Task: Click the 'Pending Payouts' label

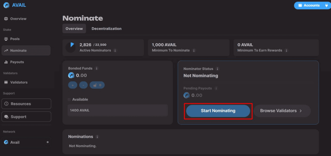Action: [x=198, y=88]
